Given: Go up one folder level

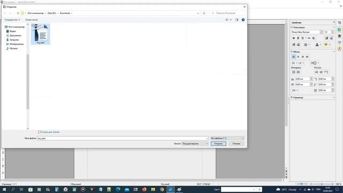Looking at the screenshot, I should click(x=18, y=13).
